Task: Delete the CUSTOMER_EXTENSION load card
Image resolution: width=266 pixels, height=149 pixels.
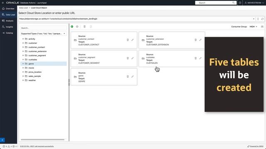Action: click(x=196, y=40)
